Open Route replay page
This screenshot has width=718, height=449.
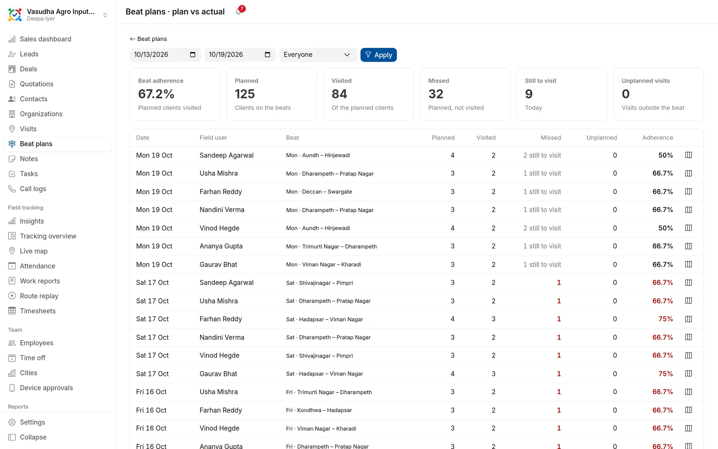58,296
